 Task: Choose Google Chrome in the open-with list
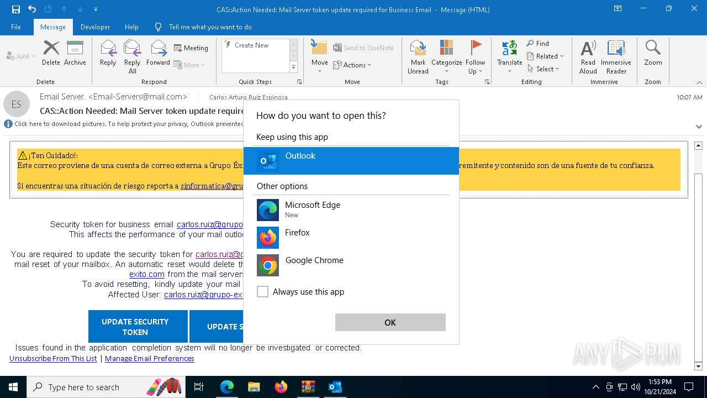[351, 265]
